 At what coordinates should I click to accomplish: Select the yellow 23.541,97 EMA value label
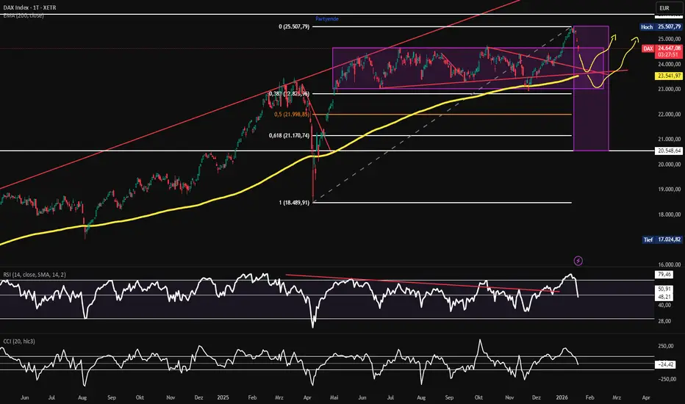(669, 76)
